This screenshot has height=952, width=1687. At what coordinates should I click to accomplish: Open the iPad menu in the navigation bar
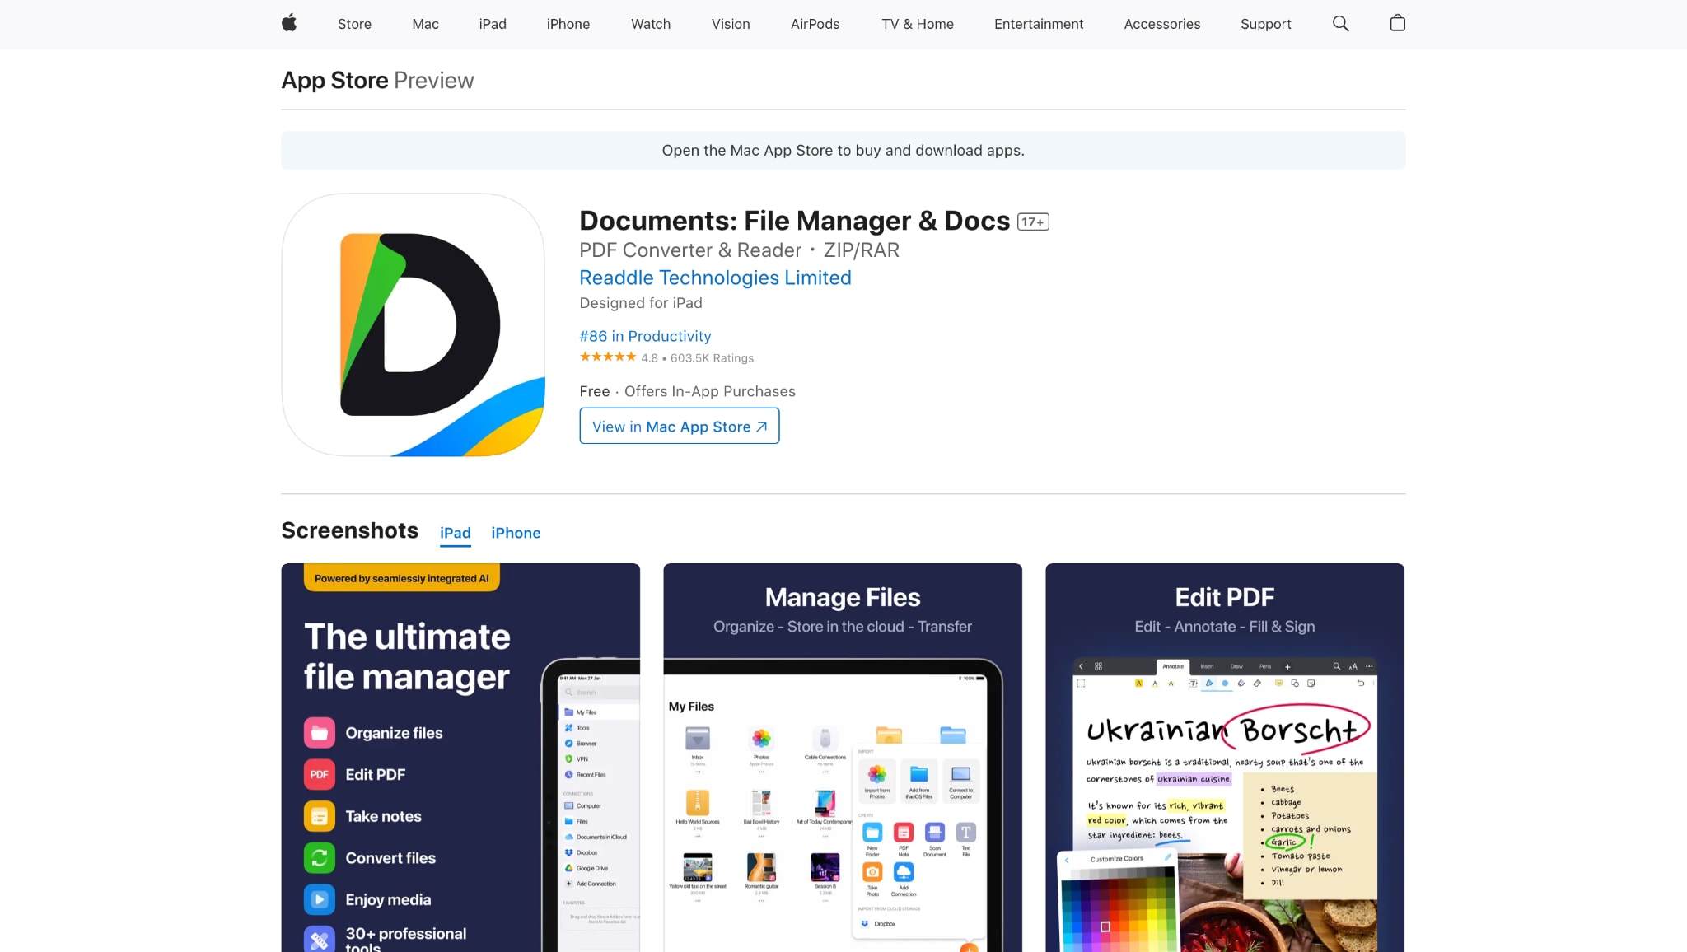[493, 24]
